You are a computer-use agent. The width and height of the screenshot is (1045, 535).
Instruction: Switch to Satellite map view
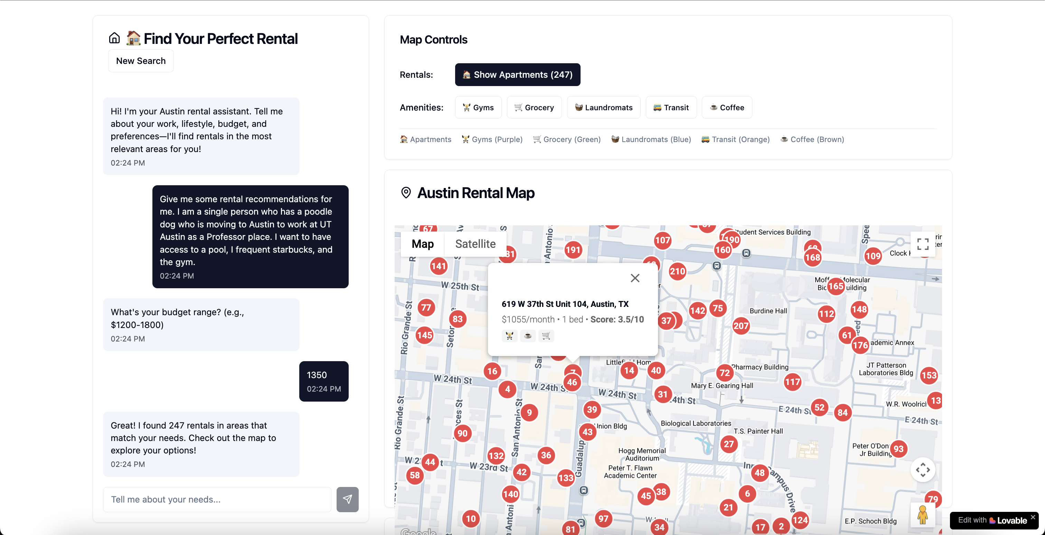coord(475,244)
